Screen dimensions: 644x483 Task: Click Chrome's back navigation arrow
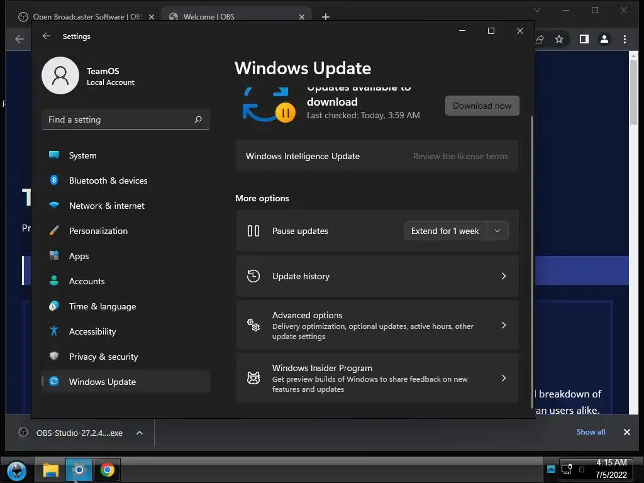point(19,39)
